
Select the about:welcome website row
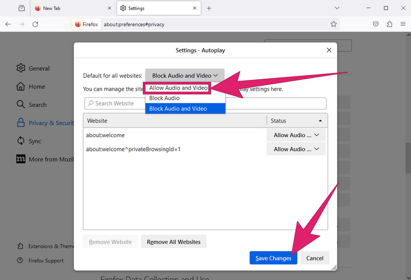tap(175, 135)
